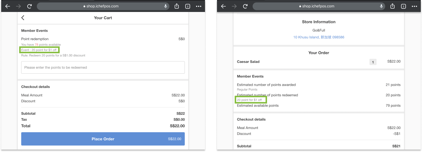Open the three-dot menu in the Store Information window
This screenshot has width=422, height=152.
click(x=414, y=6)
